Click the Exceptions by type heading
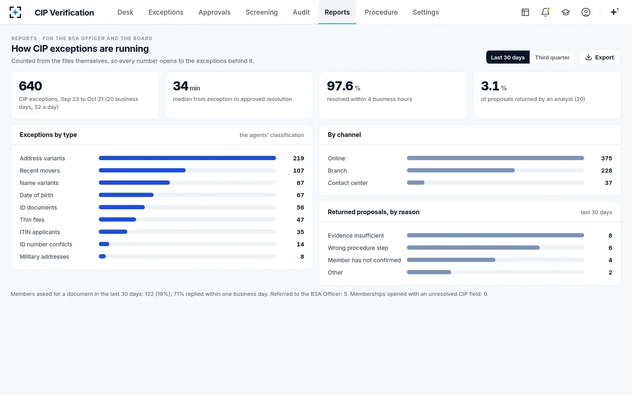 pos(48,135)
